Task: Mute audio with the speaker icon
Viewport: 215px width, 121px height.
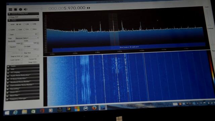Action: coord(26,9)
